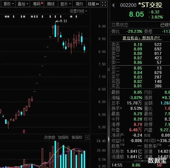This screenshot has height=168, width=170.
Task: Select the 画线 drawing tool
Action: click(51, 4)
